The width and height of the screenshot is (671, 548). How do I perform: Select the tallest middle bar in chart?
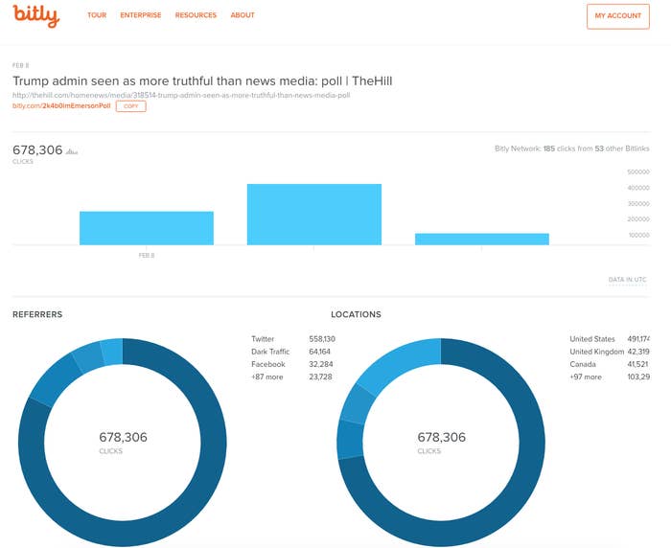314,215
